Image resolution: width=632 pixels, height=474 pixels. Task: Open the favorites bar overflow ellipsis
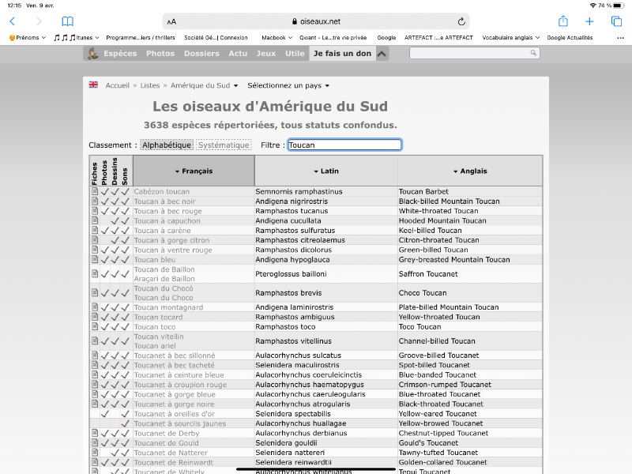coord(620,38)
